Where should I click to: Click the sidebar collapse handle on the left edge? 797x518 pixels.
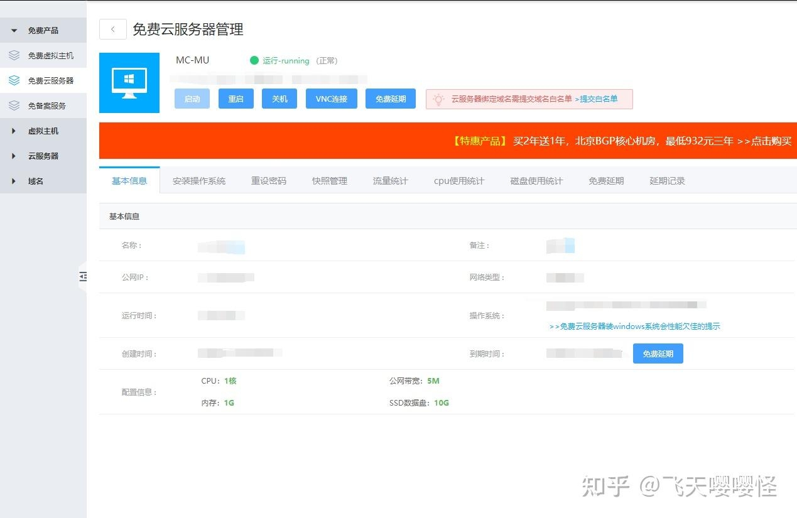pyautogui.click(x=84, y=277)
